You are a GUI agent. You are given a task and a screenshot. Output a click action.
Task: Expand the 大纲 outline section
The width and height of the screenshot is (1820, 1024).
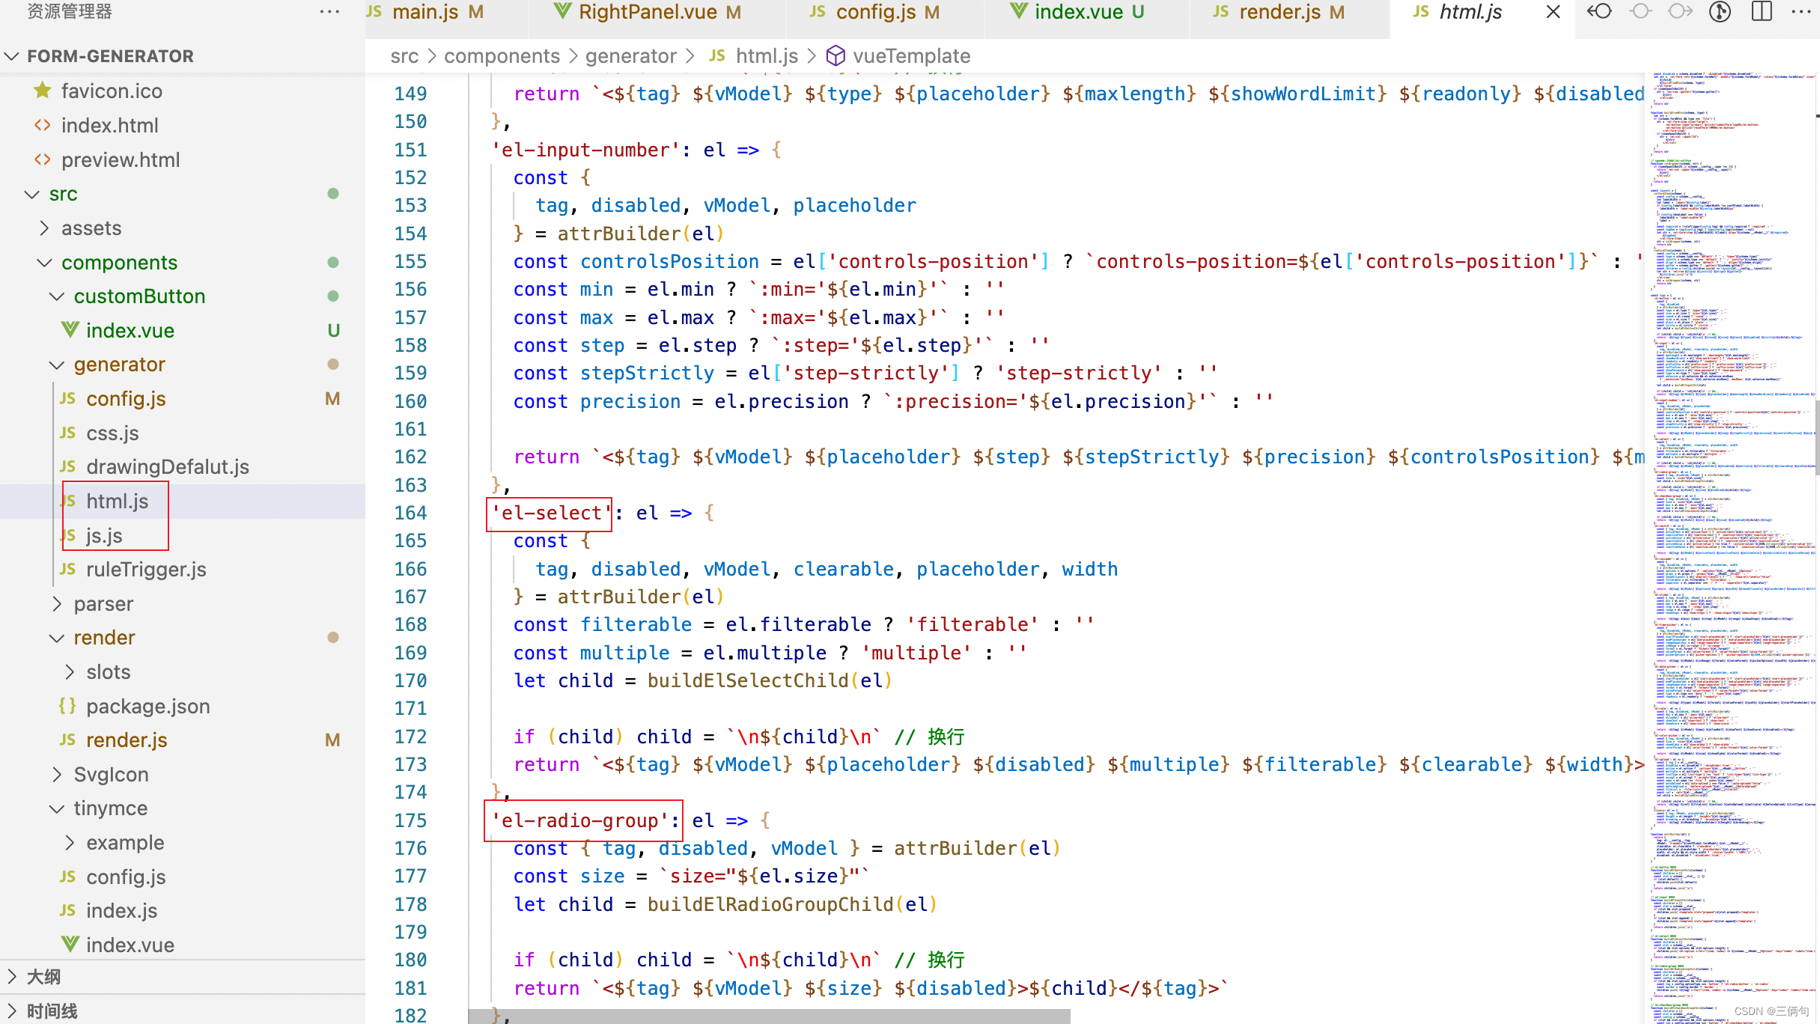pos(43,977)
